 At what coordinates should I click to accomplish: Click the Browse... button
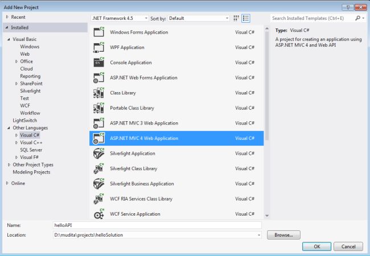[283, 235]
